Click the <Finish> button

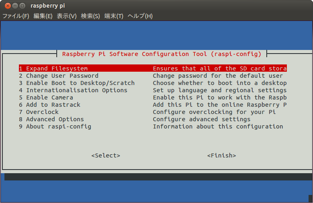(222, 155)
